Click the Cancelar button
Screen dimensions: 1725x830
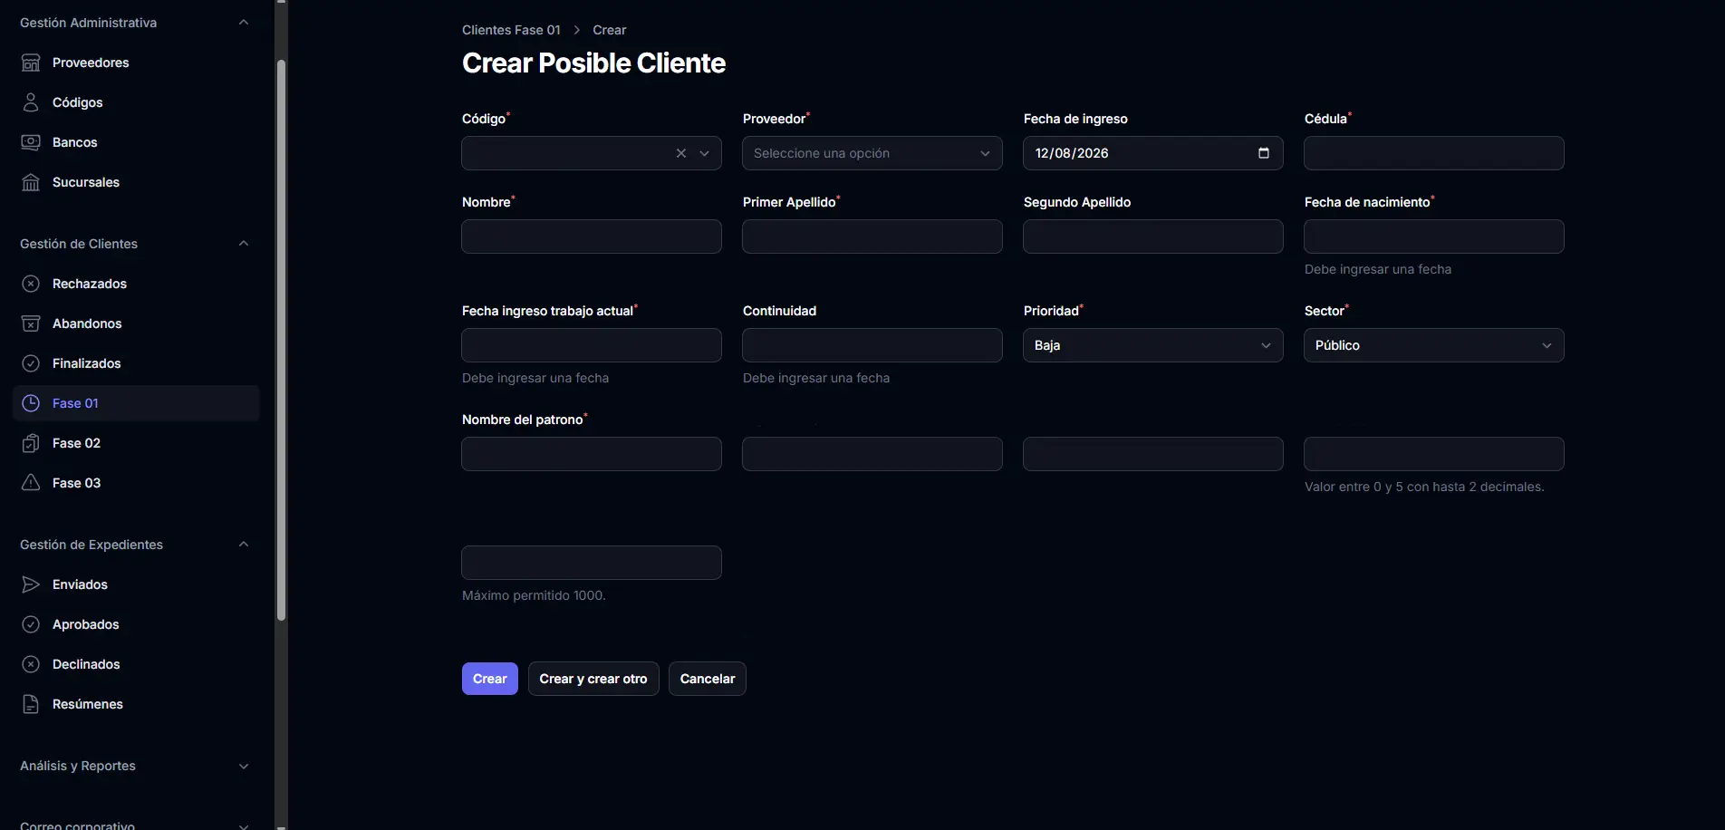708,679
